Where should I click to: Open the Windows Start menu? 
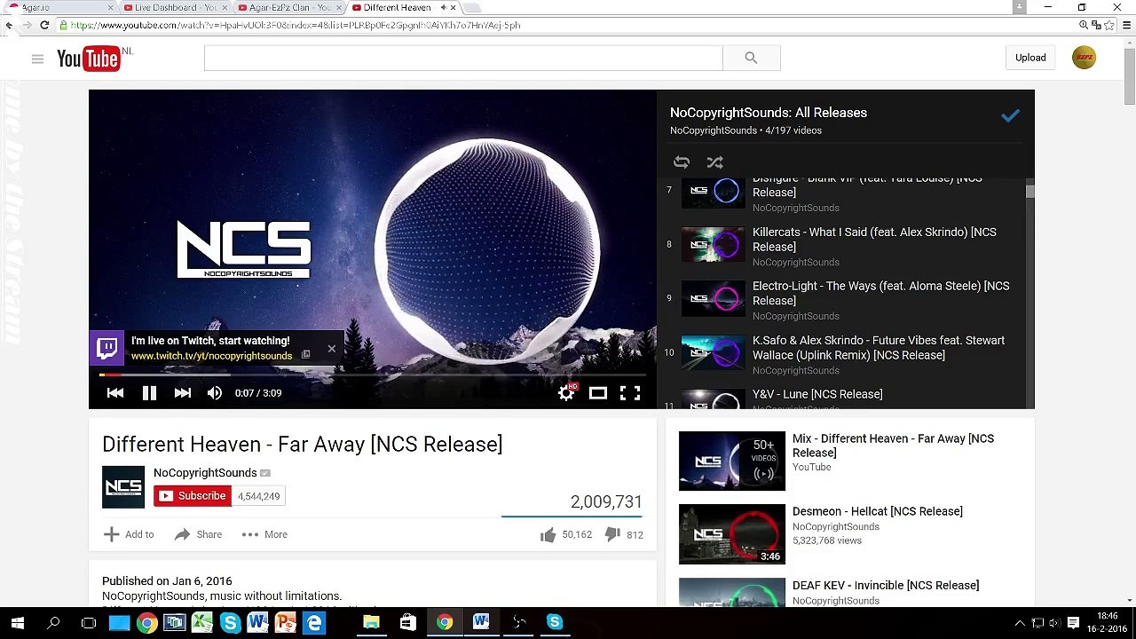click(18, 622)
